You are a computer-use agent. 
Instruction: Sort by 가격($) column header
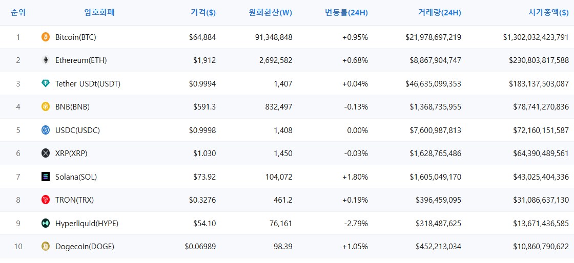pyautogui.click(x=203, y=12)
